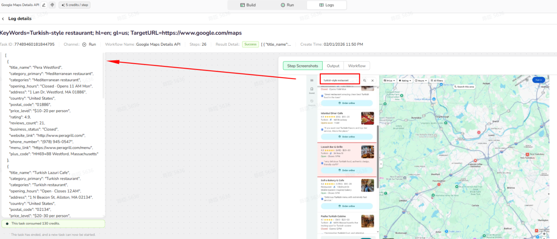Open the Price filter dropdown
557x239 pixels.
click(389, 81)
